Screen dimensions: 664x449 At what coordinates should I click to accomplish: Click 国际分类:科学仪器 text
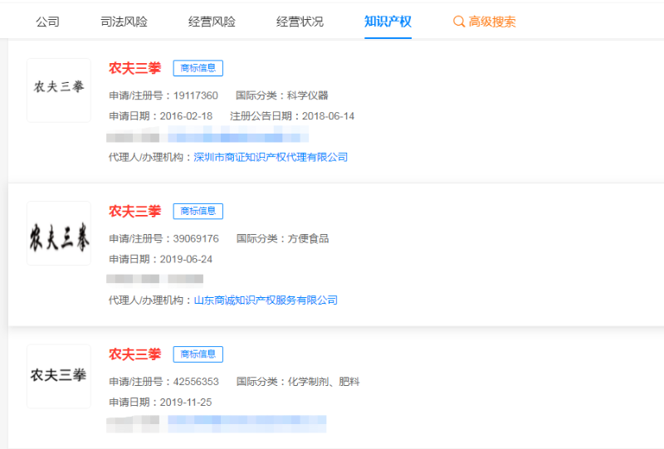click(282, 95)
